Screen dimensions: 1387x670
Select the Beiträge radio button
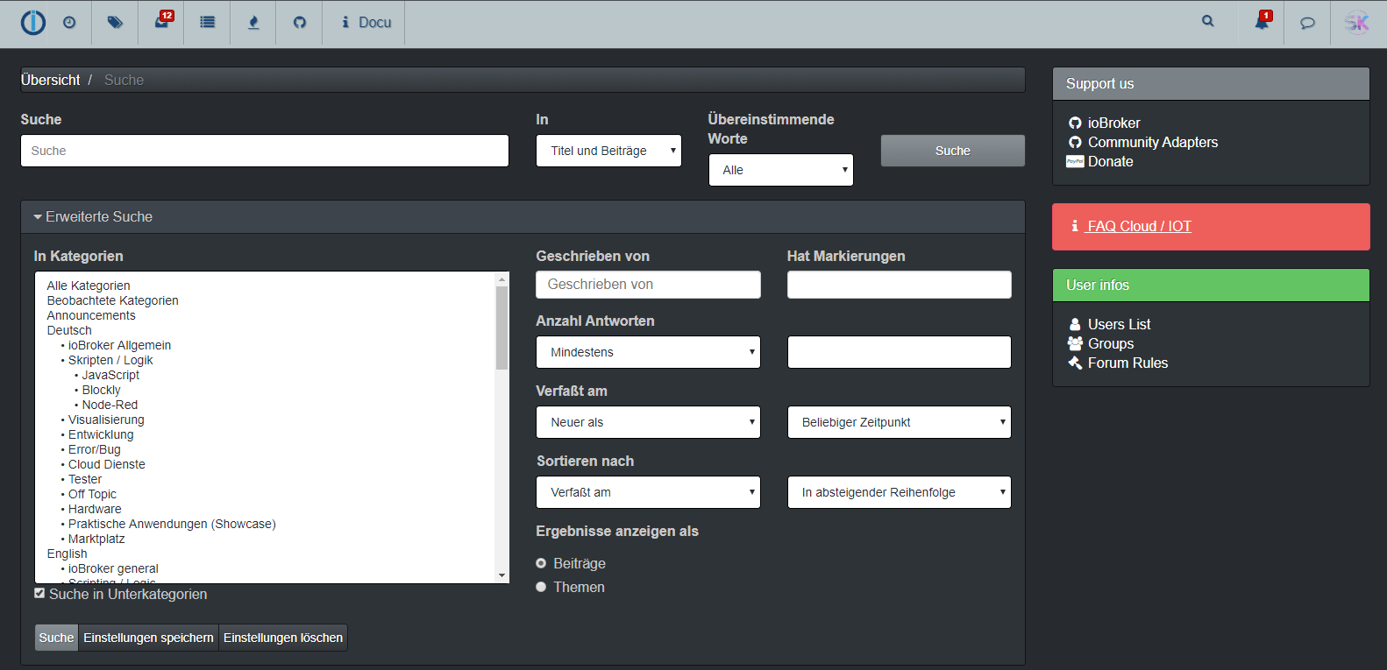[541, 563]
